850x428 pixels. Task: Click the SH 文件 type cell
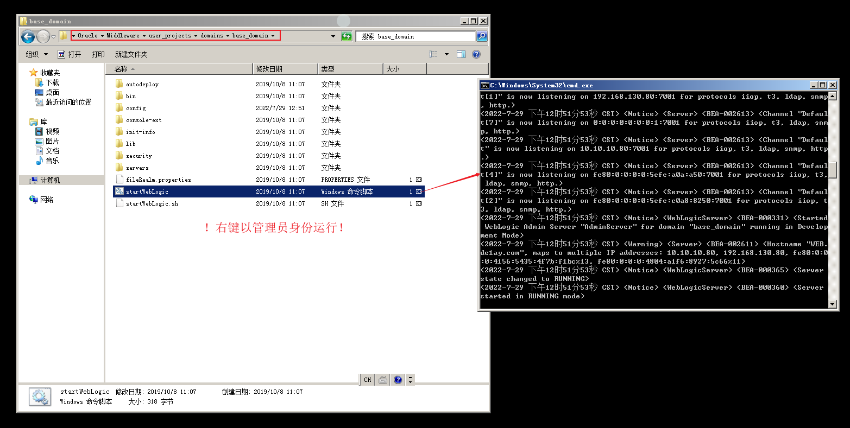pos(332,203)
